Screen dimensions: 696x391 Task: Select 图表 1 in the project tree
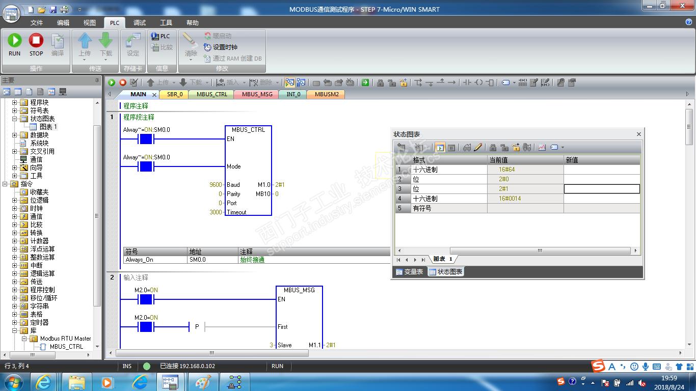(48, 127)
